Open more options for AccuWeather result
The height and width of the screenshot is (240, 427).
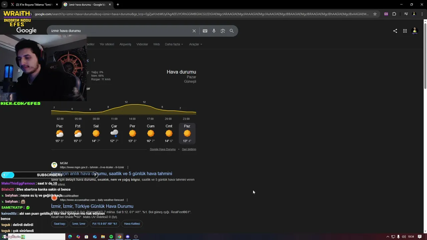tap(127, 200)
